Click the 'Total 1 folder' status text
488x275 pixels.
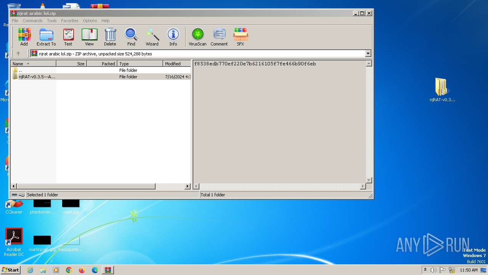pos(213,195)
